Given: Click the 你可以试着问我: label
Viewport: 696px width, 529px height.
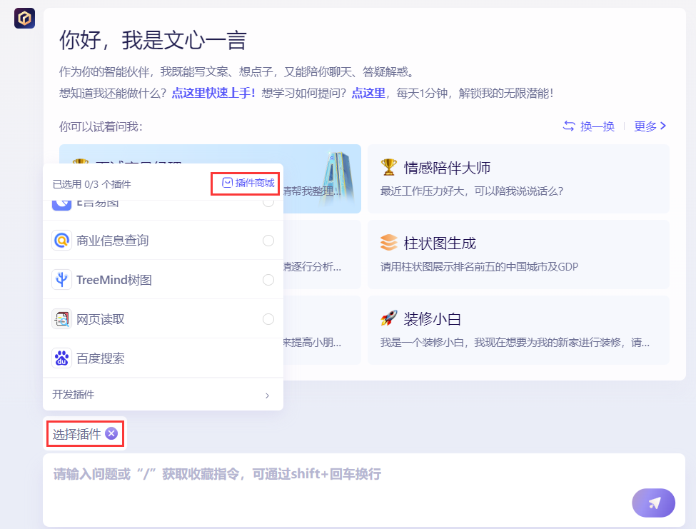Looking at the screenshot, I should (x=101, y=127).
